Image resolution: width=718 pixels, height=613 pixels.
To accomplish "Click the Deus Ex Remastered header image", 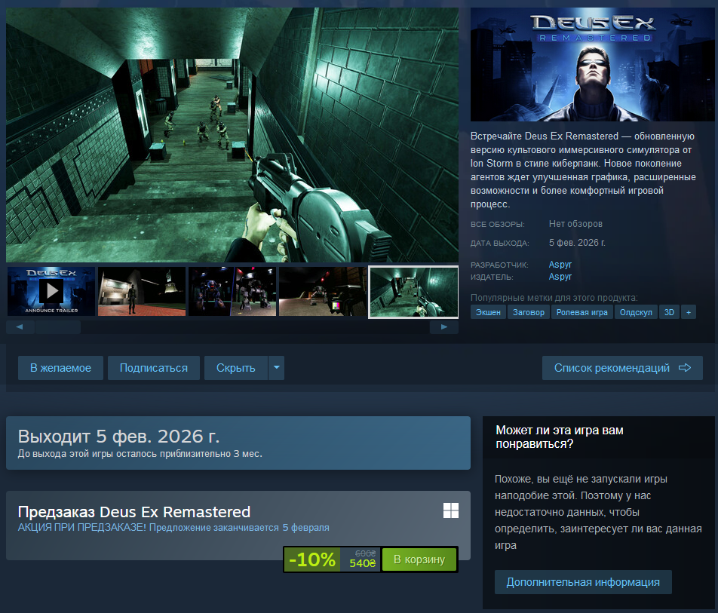I will [x=592, y=65].
